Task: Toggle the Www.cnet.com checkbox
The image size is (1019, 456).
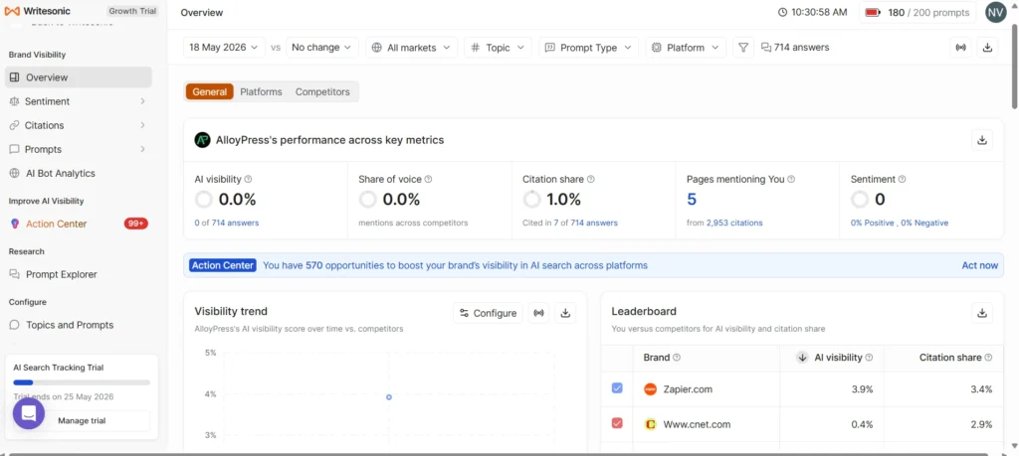Action: [617, 423]
